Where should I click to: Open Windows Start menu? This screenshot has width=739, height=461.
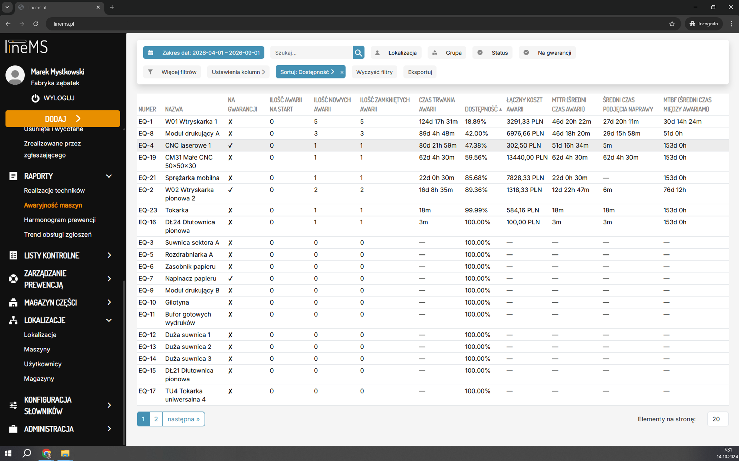8,453
